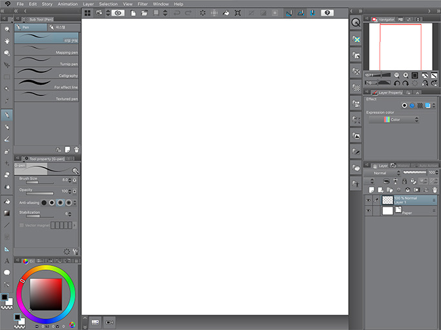Click the Open file folder icon

(x=145, y=13)
